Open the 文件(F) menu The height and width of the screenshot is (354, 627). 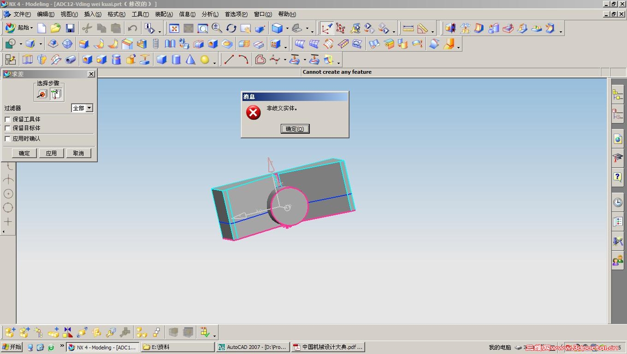click(x=22, y=14)
